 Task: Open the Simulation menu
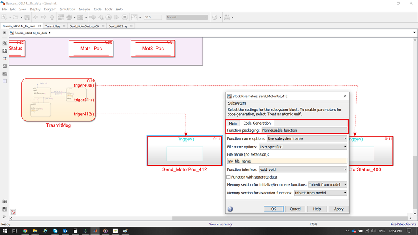(67, 9)
